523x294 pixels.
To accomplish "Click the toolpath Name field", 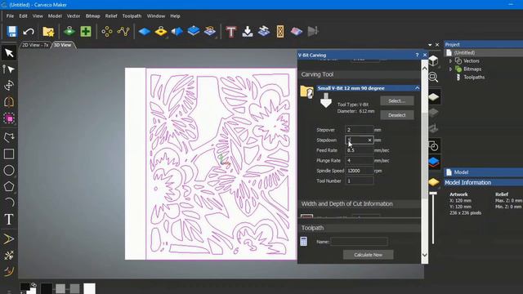I will point(360,242).
